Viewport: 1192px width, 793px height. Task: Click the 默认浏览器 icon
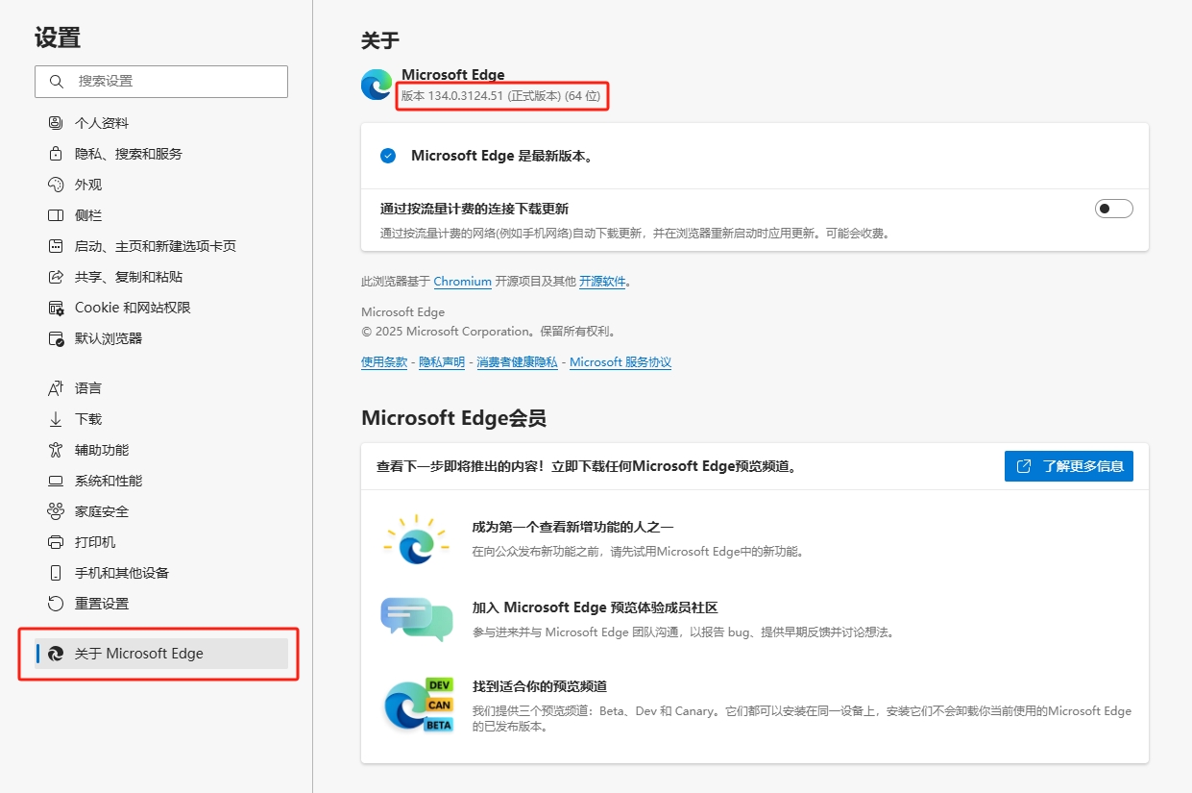[56, 338]
